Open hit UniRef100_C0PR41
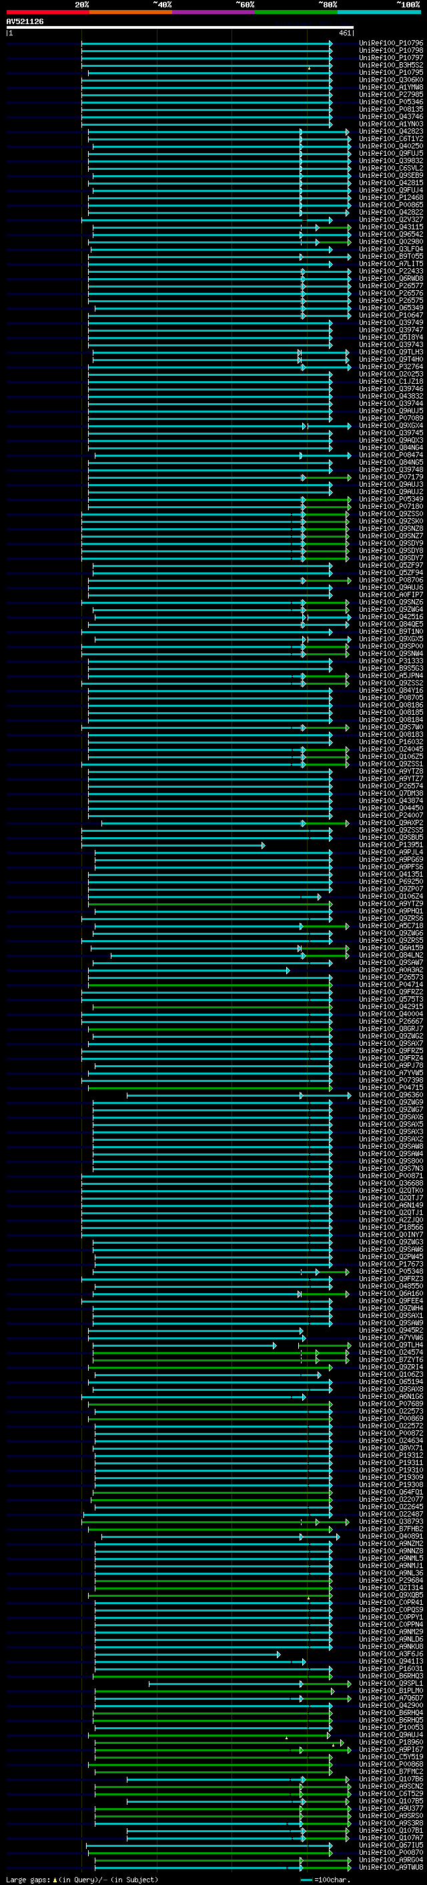427x1885 pixels. [x=391, y=1603]
